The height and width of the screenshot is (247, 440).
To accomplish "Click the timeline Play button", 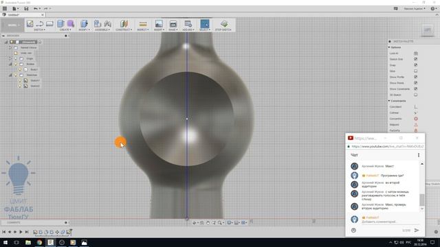I will (21, 232).
